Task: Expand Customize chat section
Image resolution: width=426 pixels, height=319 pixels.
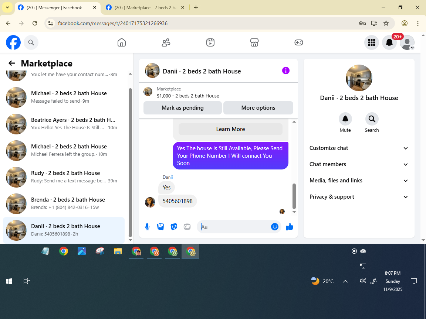Action: pyautogui.click(x=359, y=148)
